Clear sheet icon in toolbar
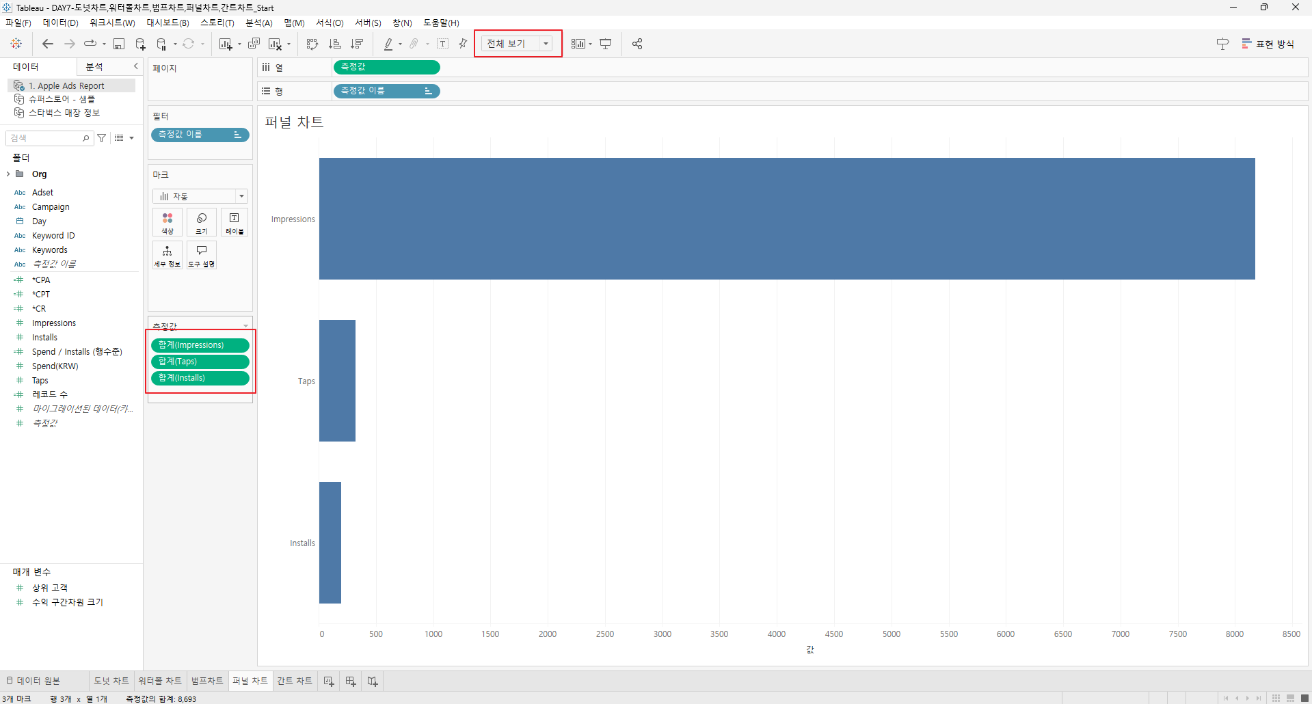Screen dimensions: 1312x704 (275, 44)
